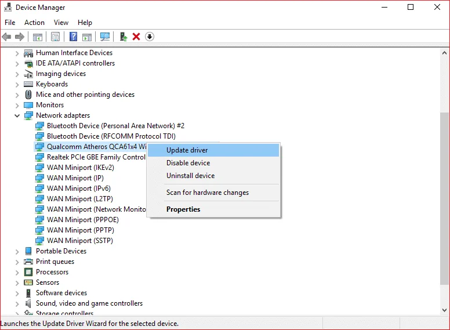Expand IDE ATA/ATAPI controllers node
Screen dimensions: 450x330
pyautogui.click(x=17, y=64)
